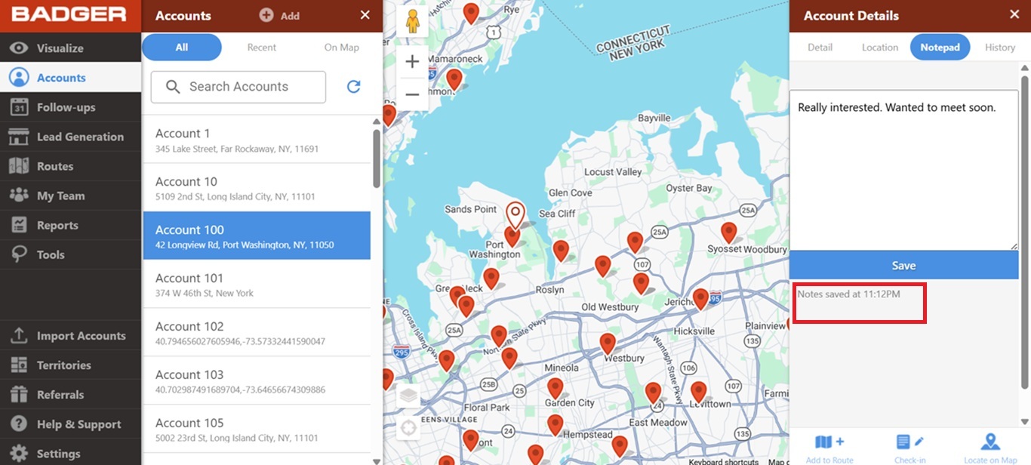Open the My Team people icon
This screenshot has width=1031, height=465.
pyautogui.click(x=19, y=196)
